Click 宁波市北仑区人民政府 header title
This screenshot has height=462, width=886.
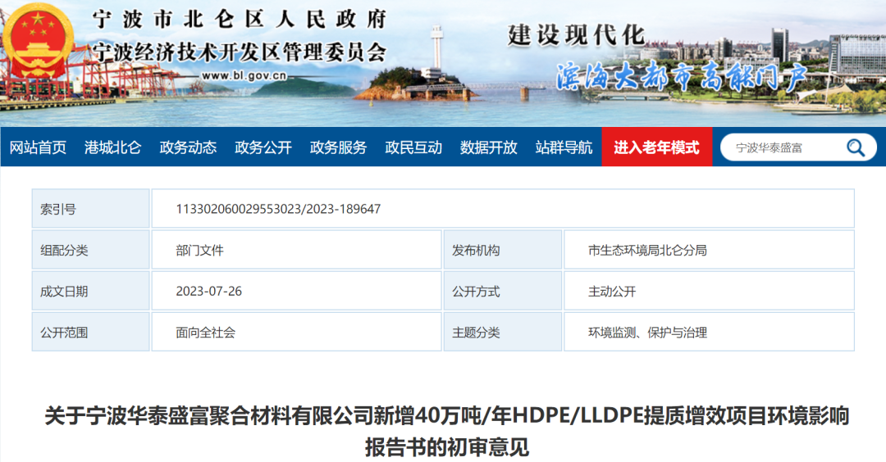click(x=240, y=19)
